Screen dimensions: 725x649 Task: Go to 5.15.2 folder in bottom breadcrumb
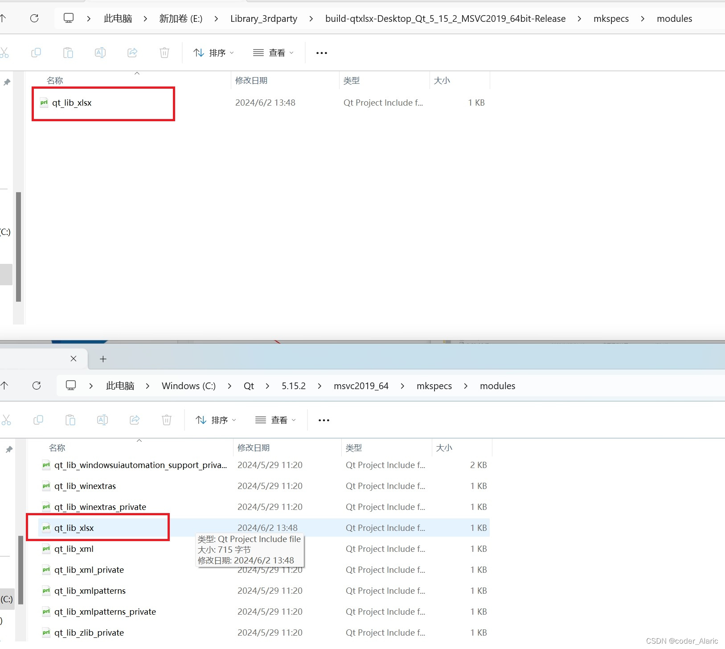[x=294, y=386]
